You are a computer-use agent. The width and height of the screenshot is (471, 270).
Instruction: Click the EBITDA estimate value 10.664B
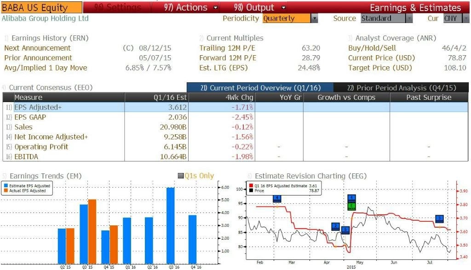coord(173,157)
